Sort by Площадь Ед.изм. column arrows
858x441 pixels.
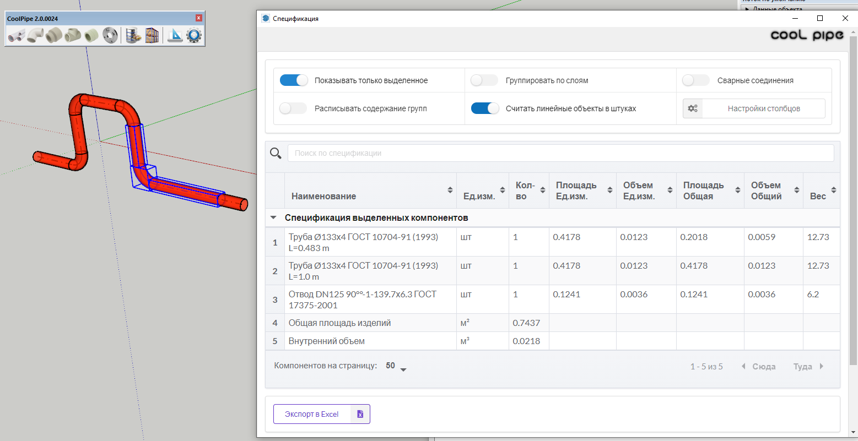point(610,190)
